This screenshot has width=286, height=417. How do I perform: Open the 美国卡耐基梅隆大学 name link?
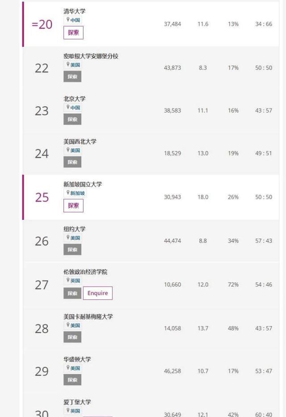pos(88,316)
